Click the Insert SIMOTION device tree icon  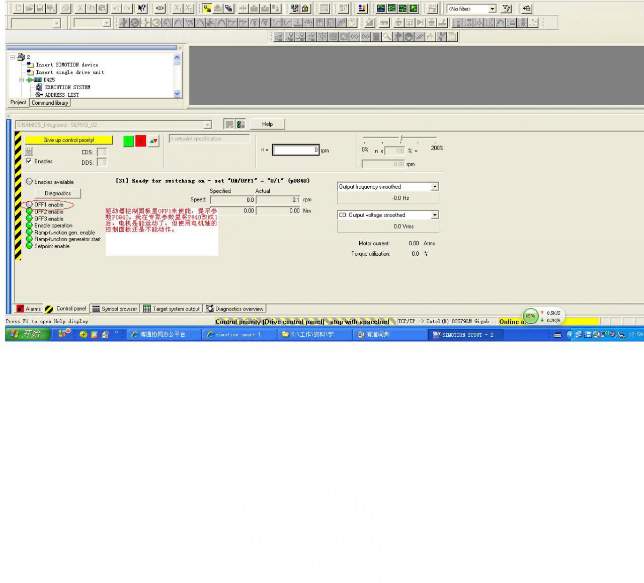tap(30, 64)
